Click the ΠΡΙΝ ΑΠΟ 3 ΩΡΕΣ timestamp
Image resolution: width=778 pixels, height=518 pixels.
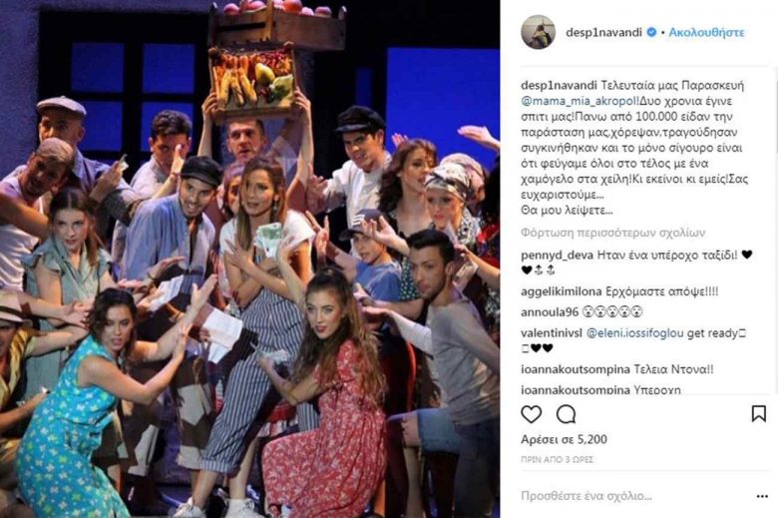557,460
